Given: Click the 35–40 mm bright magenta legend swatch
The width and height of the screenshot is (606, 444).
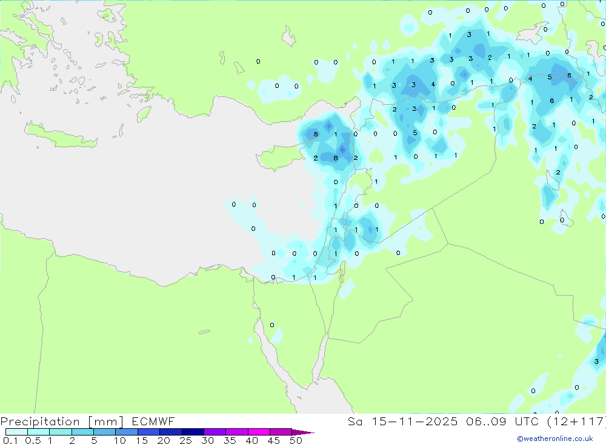Looking at the screenshot, I should (236, 432).
